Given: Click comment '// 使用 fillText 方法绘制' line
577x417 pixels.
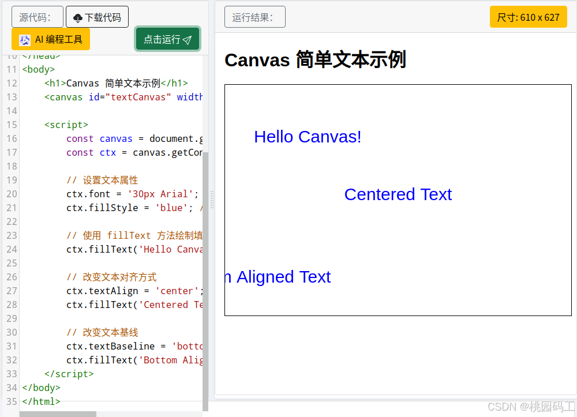Looking at the screenshot, I should tap(134, 235).
